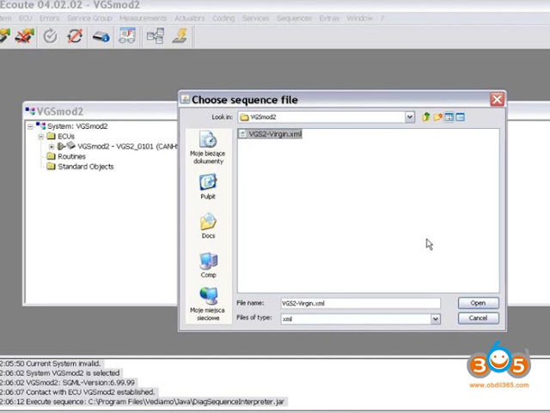The image size is (550, 413).
Task: Click log line 'System VGSmod2 is selected'
Action: 60,373
